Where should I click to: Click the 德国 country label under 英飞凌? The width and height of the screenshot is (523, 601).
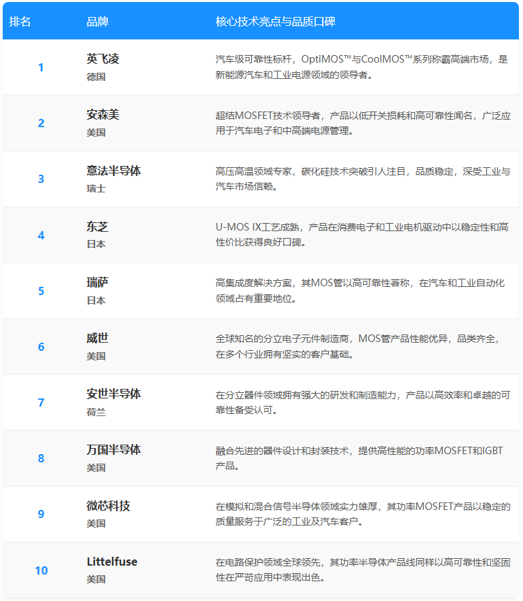click(96, 77)
